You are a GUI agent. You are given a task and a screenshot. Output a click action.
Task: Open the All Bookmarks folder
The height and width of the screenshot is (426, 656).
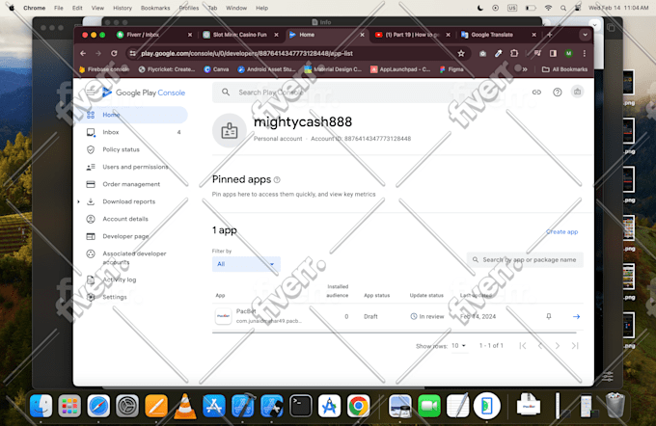point(564,69)
